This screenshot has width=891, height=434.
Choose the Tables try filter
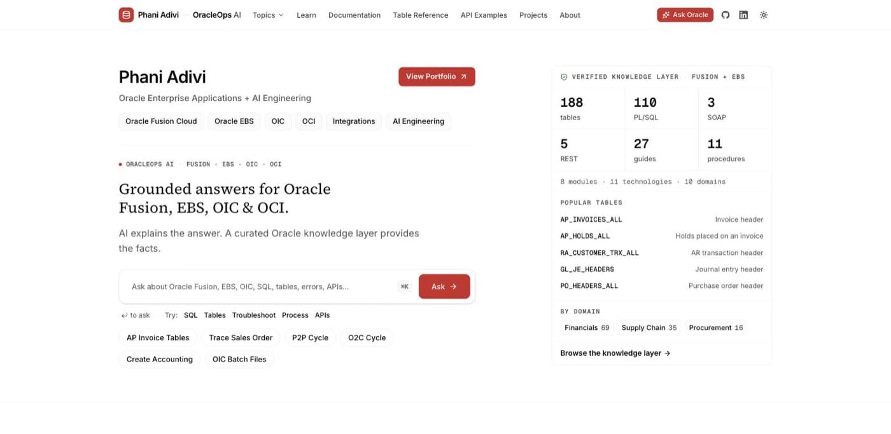pos(215,315)
